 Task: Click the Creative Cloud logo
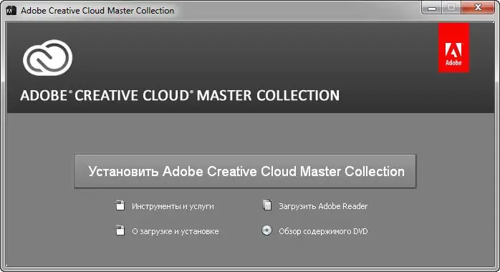coord(47,58)
